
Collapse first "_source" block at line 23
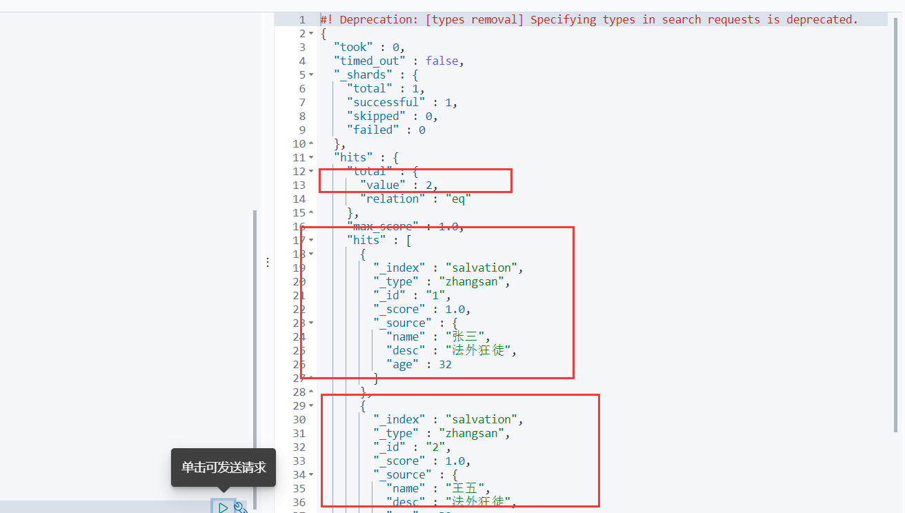pos(311,323)
